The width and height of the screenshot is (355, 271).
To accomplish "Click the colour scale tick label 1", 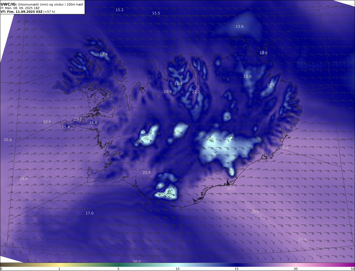I will (59, 269).
